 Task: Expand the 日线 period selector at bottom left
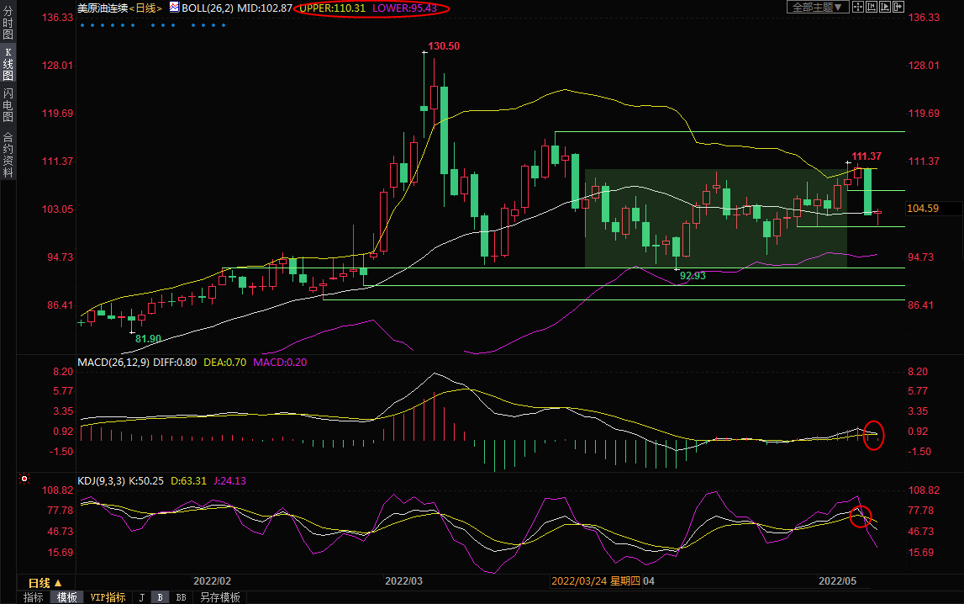click(x=45, y=582)
